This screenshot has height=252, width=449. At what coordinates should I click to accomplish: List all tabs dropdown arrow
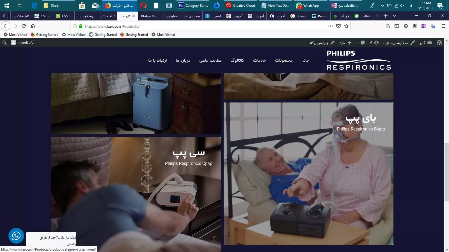click(x=395, y=16)
